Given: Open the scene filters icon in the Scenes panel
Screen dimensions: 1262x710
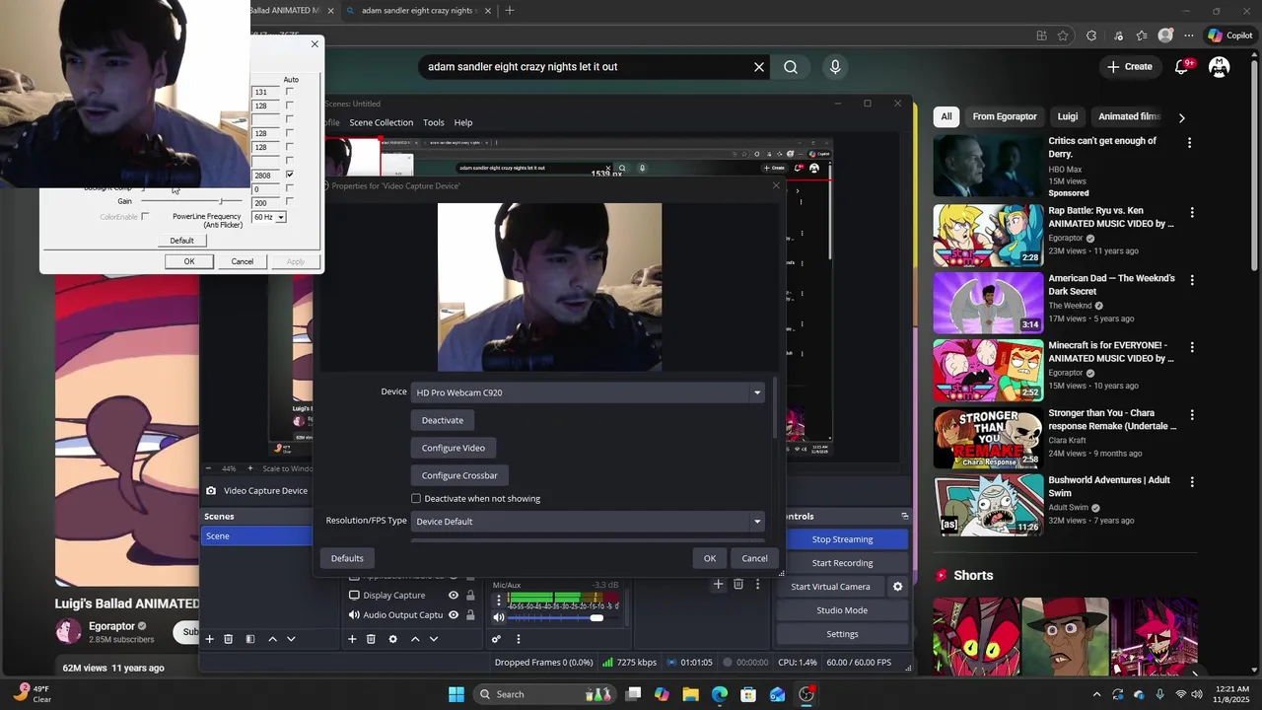Looking at the screenshot, I should tap(250, 639).
